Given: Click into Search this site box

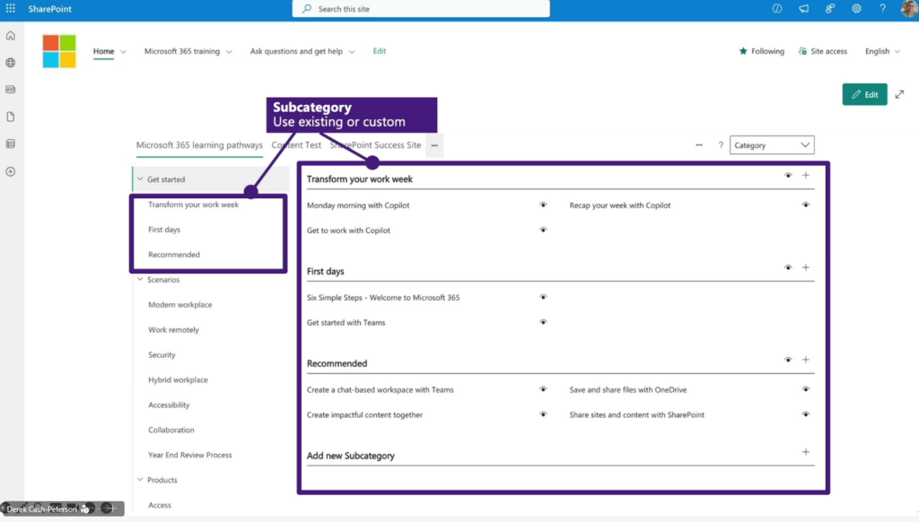Looking at the screenshot, I should click(421, 9).
